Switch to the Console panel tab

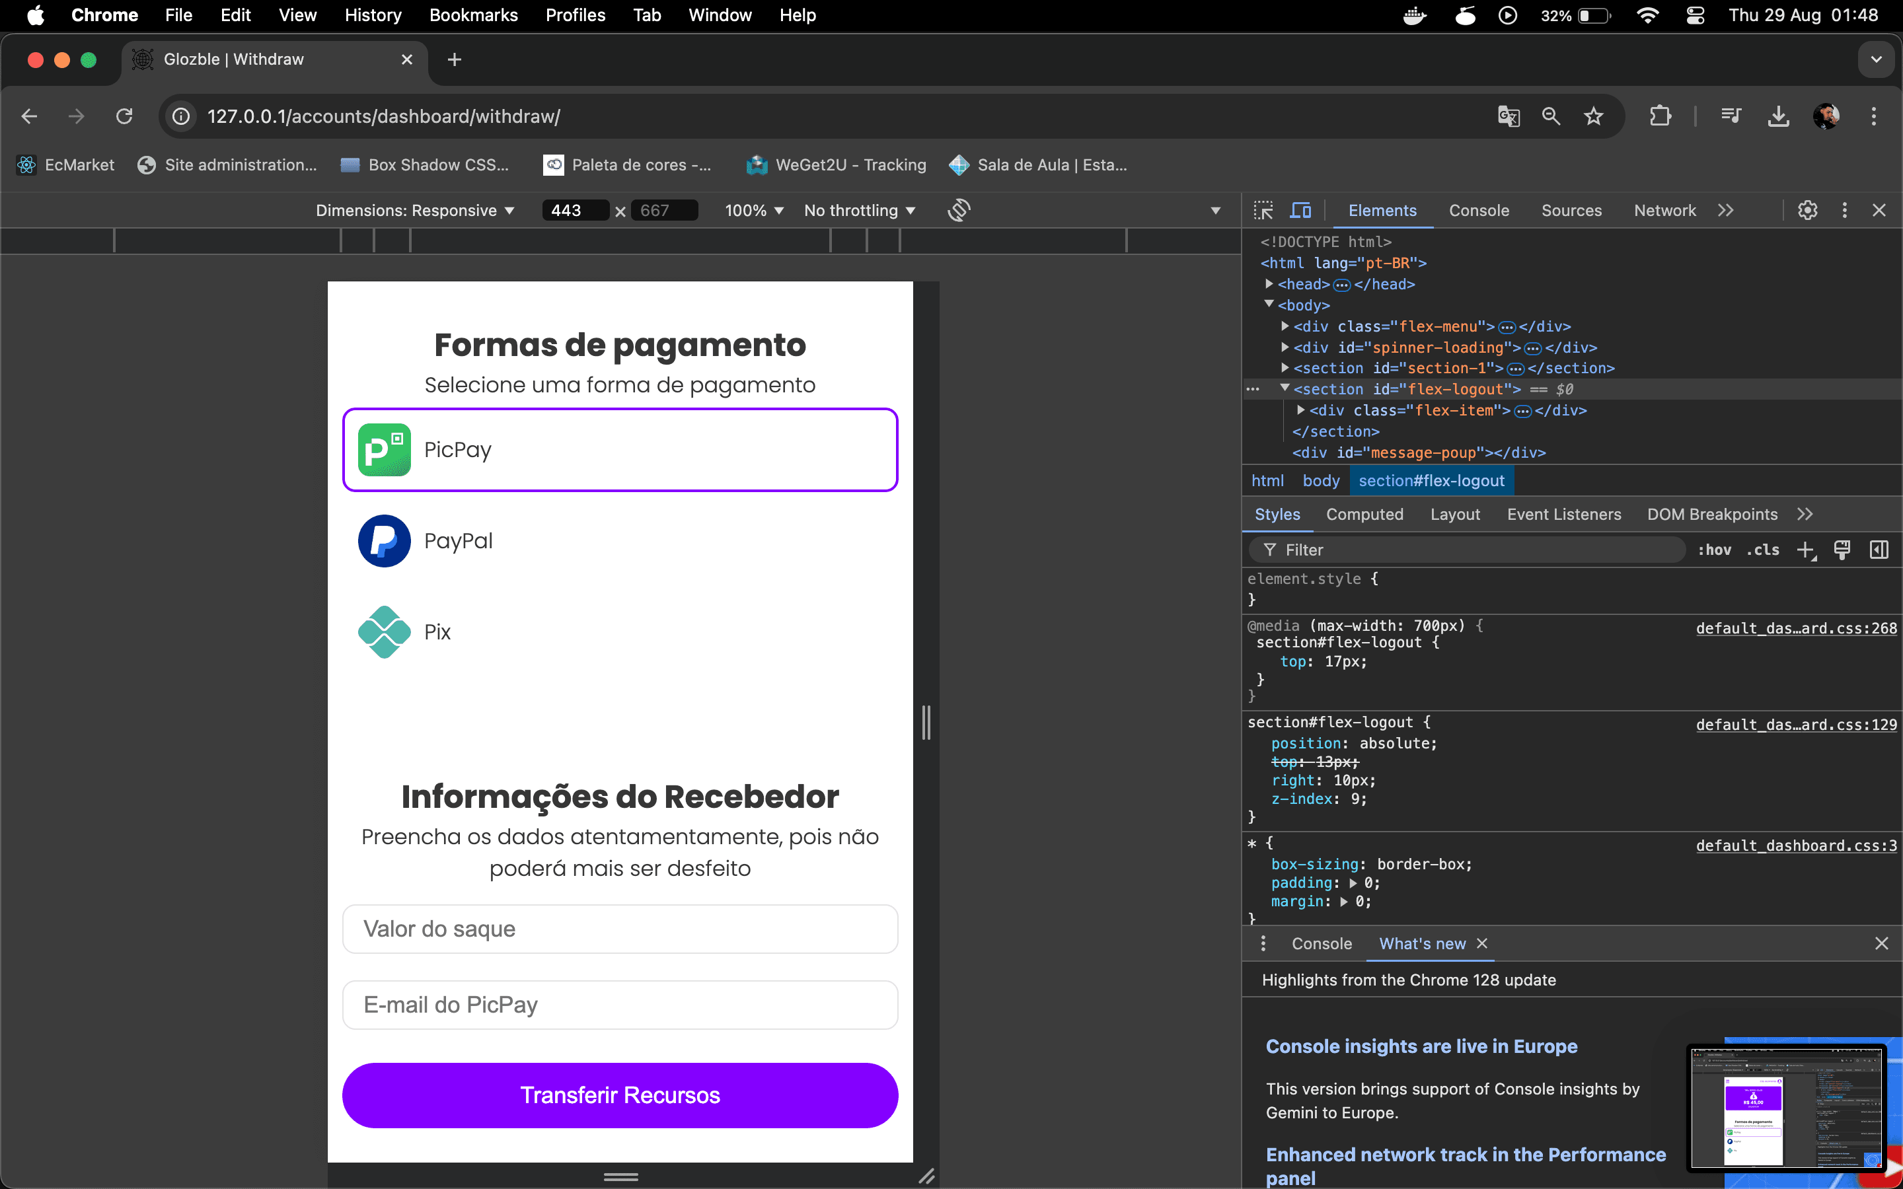coord(1479,211)
